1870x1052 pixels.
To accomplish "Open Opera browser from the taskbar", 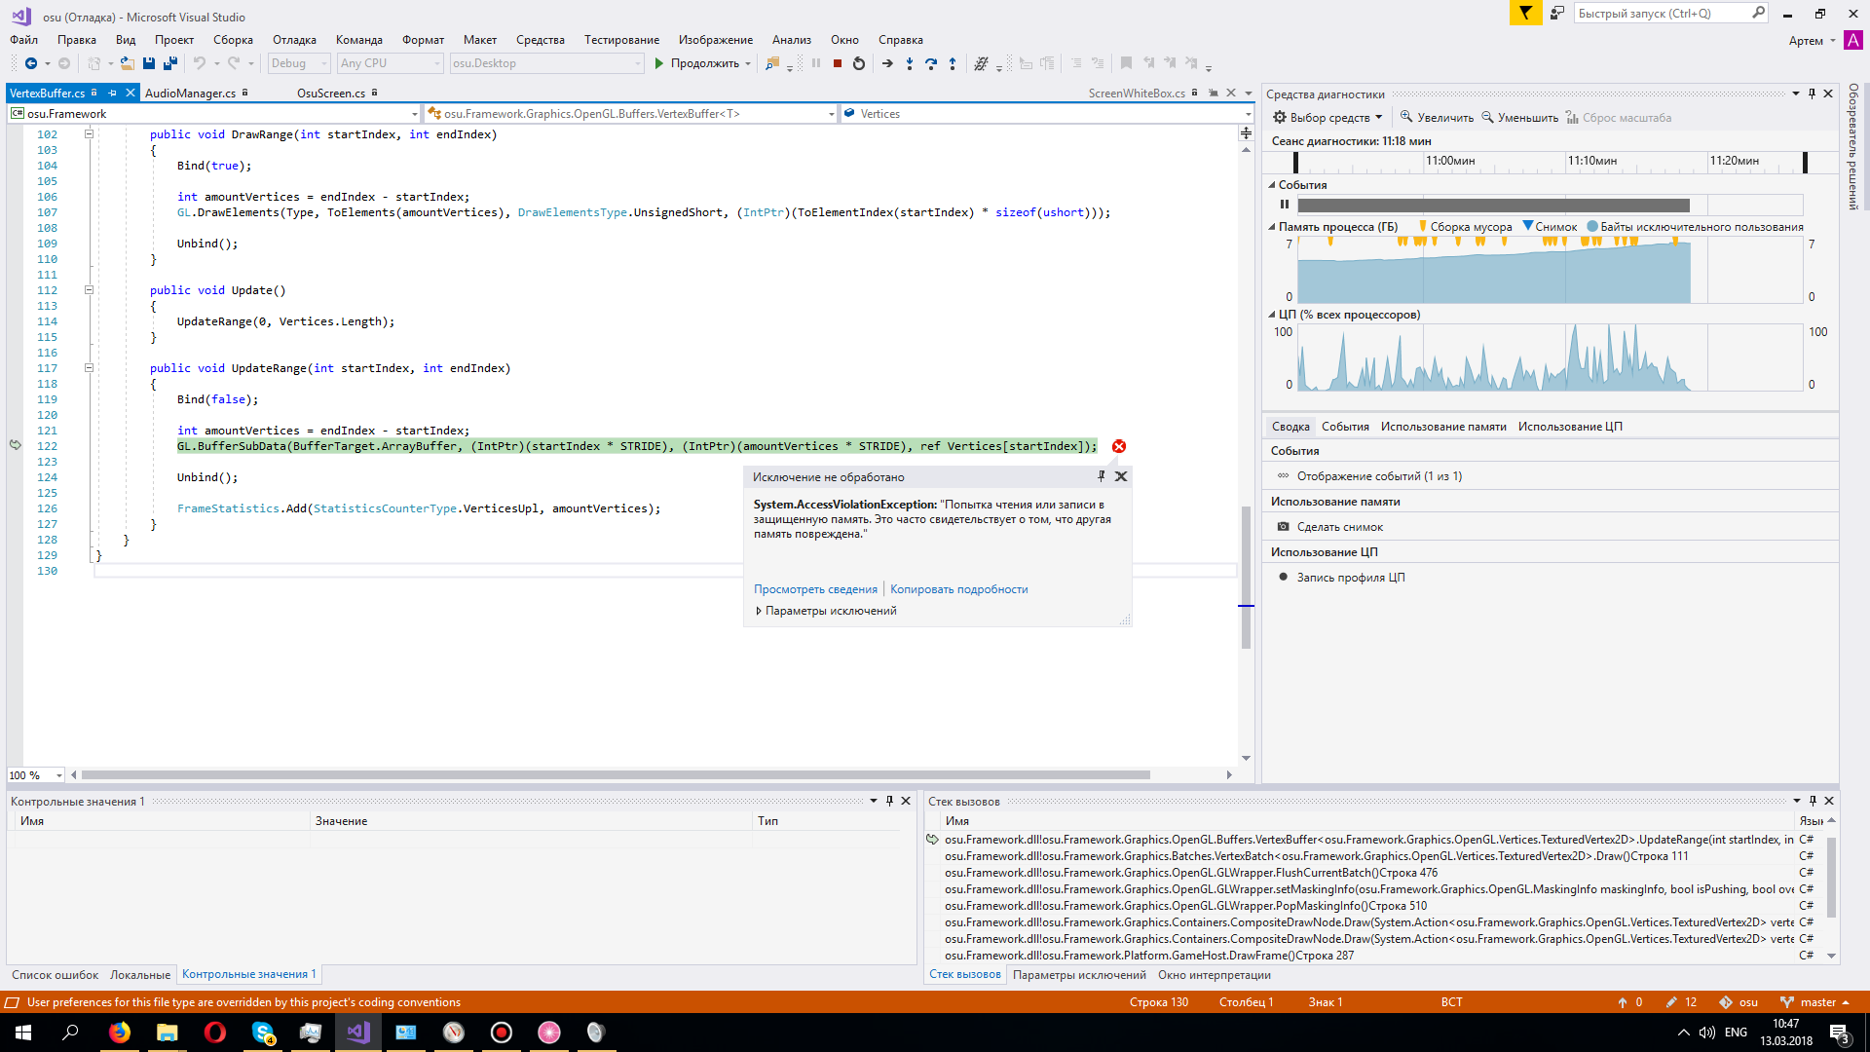I will (215, 1033).
